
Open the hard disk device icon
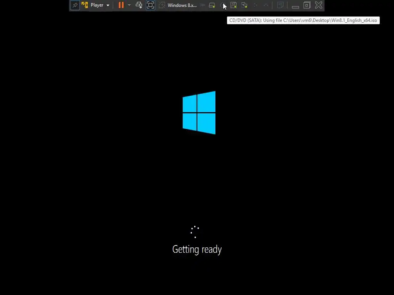pos(212,5)
